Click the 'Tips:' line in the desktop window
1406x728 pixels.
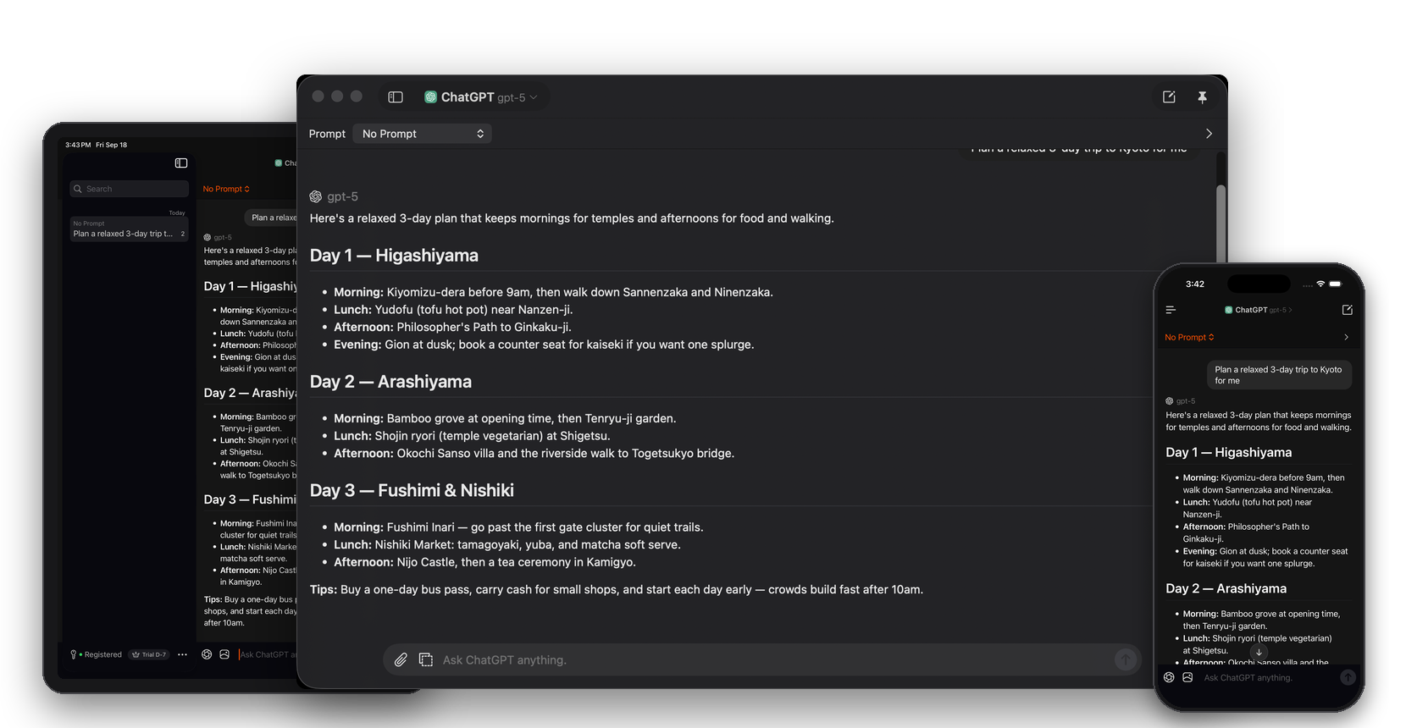click(x=617, y=589)
